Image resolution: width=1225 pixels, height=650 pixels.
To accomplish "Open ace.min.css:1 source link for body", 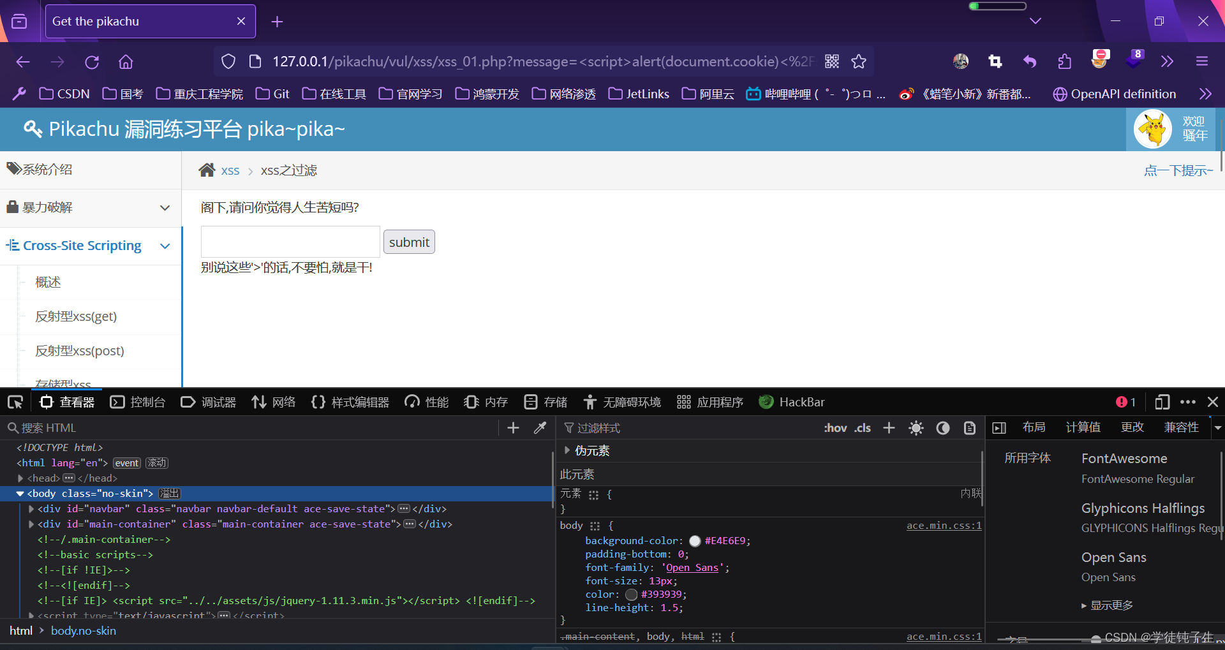I will point(944,526).
